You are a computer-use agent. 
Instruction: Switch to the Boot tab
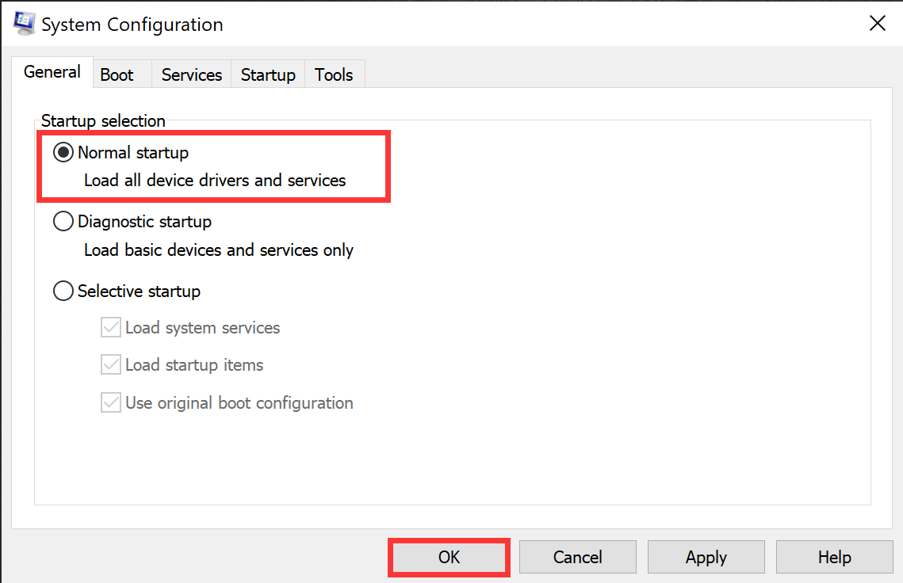[x=120, y=74]
